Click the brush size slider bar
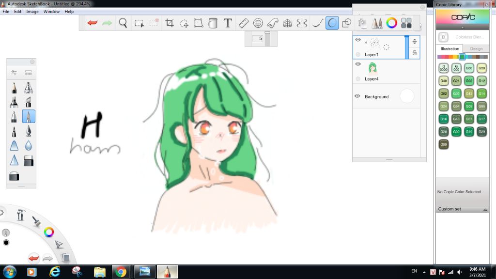 (x=267, y=39)
